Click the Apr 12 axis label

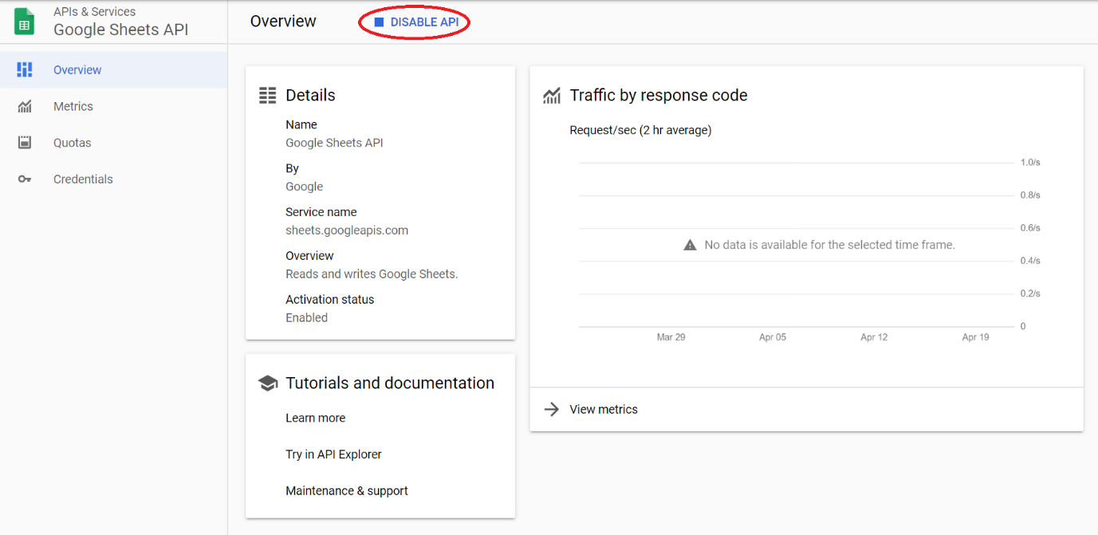(874, 337)
